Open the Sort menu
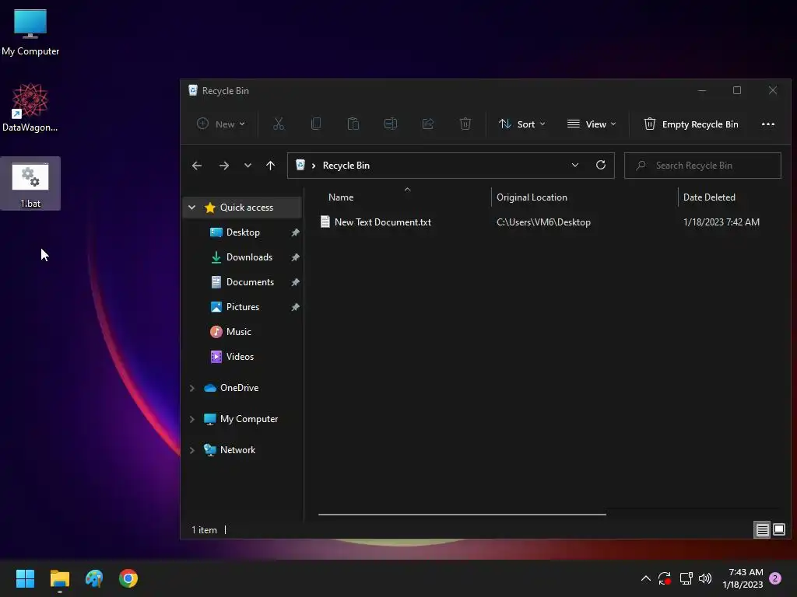This screenshot has width=797, height=597. click(522, 124)
